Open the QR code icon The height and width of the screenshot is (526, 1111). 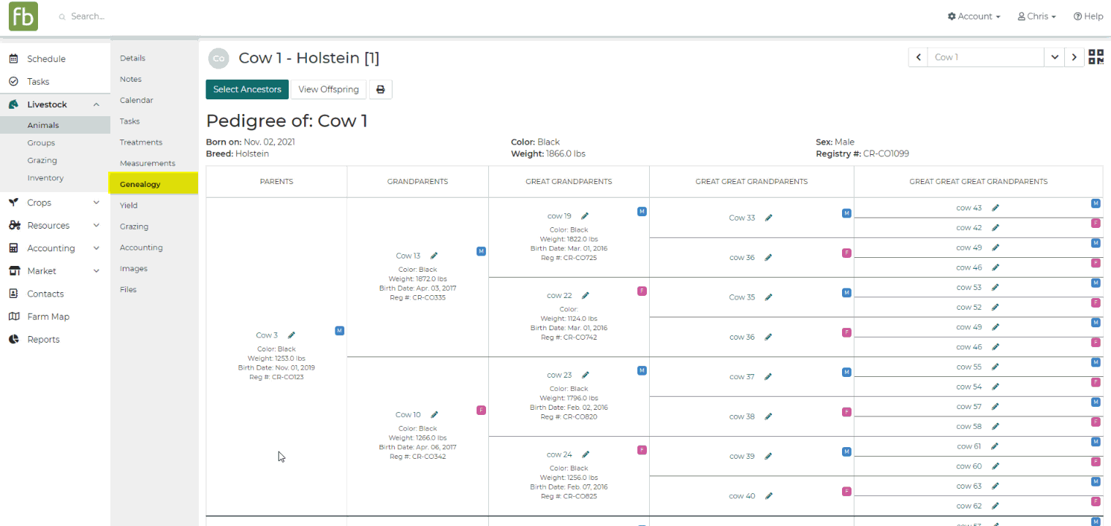coord(1096,57)
